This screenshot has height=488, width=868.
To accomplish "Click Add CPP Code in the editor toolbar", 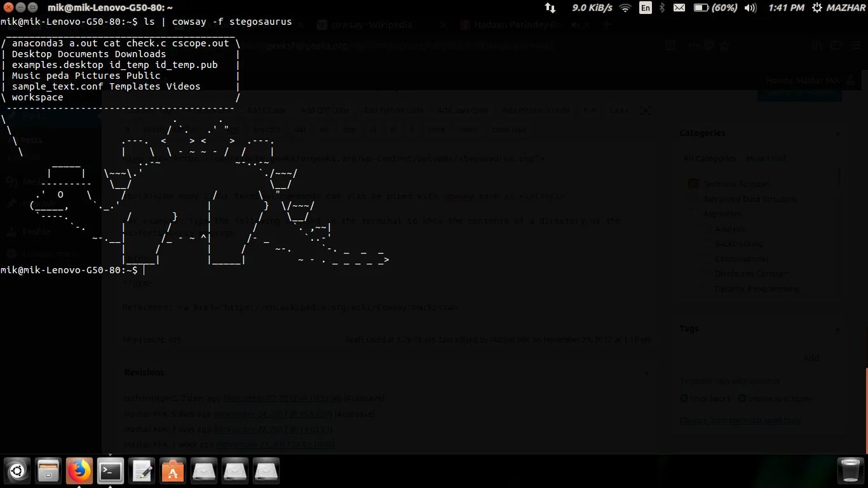I will click(325, 110).
